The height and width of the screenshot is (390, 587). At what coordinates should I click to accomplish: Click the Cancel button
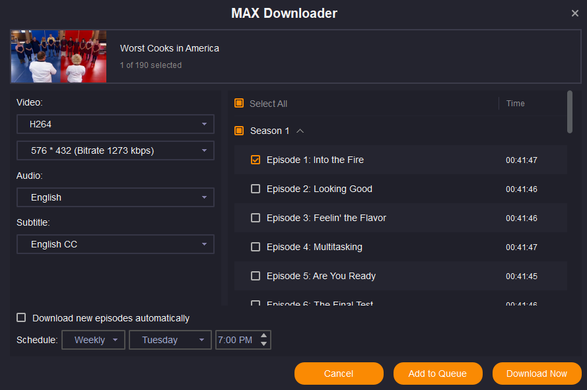(x=339, y=374)
